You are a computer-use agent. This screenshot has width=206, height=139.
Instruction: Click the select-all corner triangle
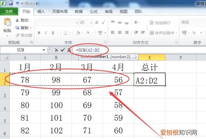5,57
